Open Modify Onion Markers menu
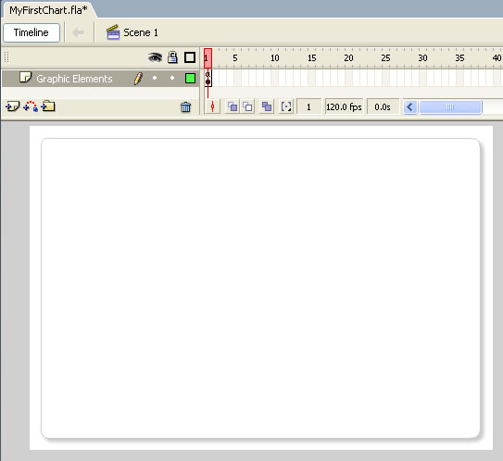This screenshot has width=503, height=461. (286, 106)
